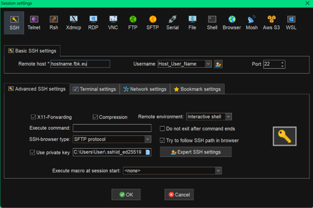Disable X11-Forwarding checkbox
This screenshot has height=208, width=313.
click(34, 117)
